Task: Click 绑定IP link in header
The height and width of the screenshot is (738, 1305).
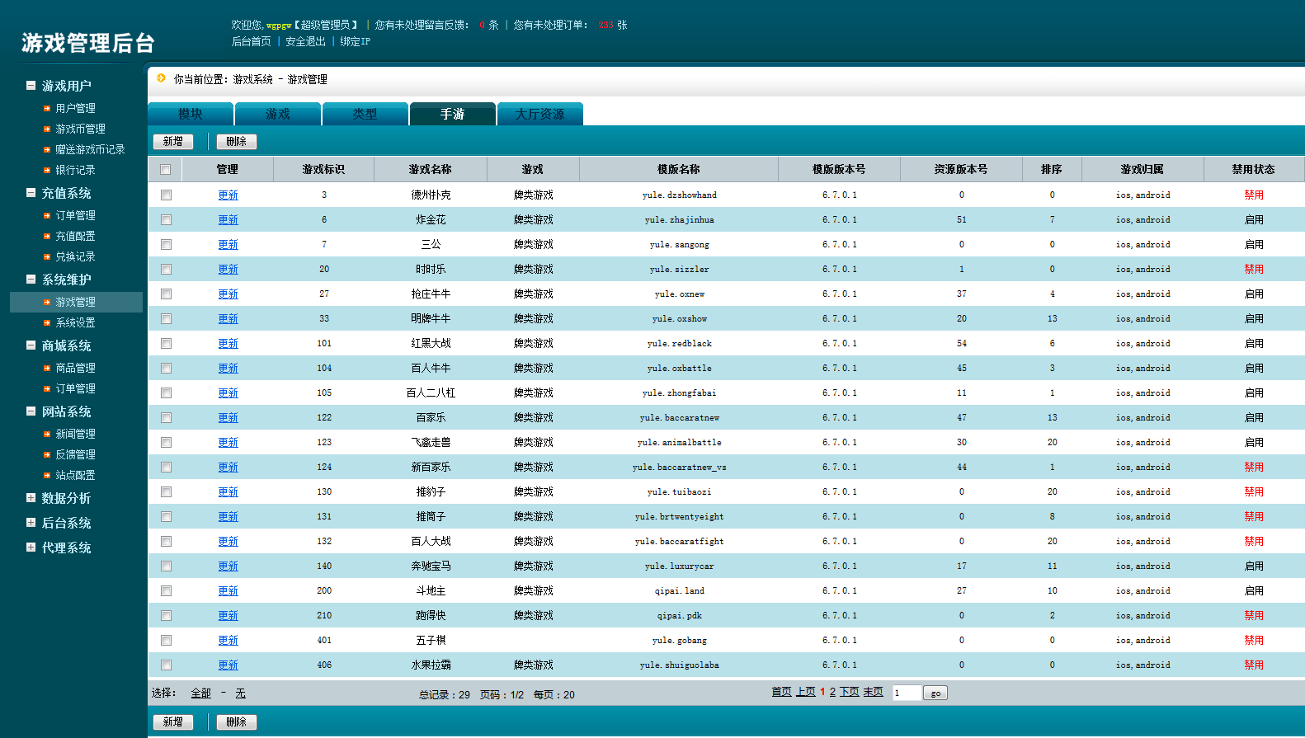Action: [x=356, y=41]
